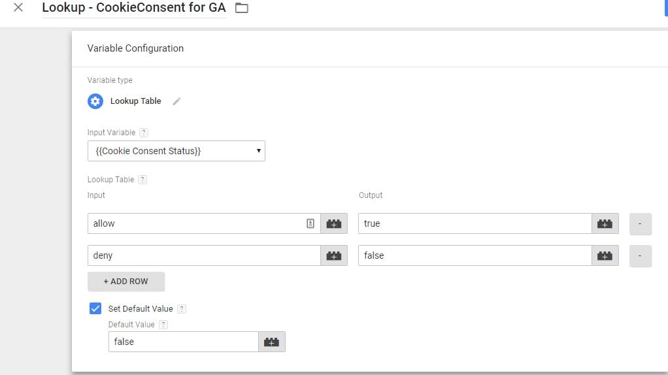Close the variable editor with the X icon
This screenshot has height=375, width=668.
(18, 7)
